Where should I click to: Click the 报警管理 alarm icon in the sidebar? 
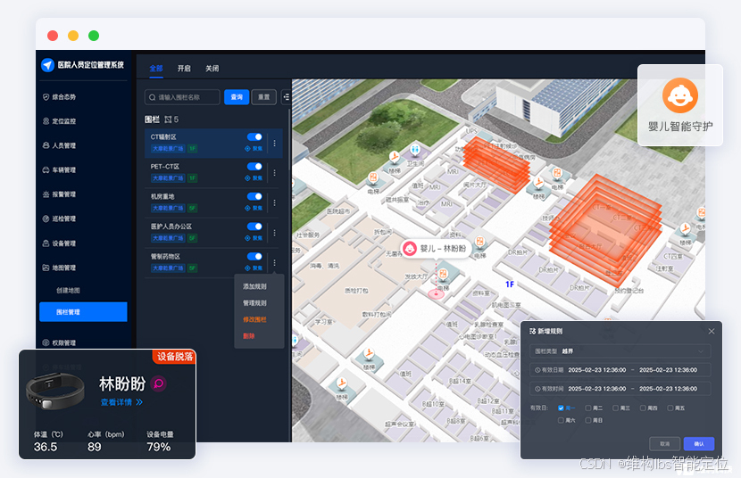pos(46,194)
